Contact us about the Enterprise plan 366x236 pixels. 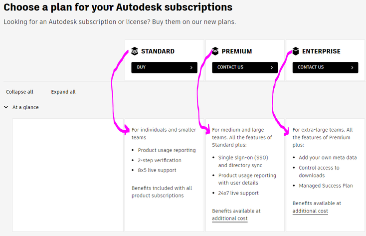[325, 67]
